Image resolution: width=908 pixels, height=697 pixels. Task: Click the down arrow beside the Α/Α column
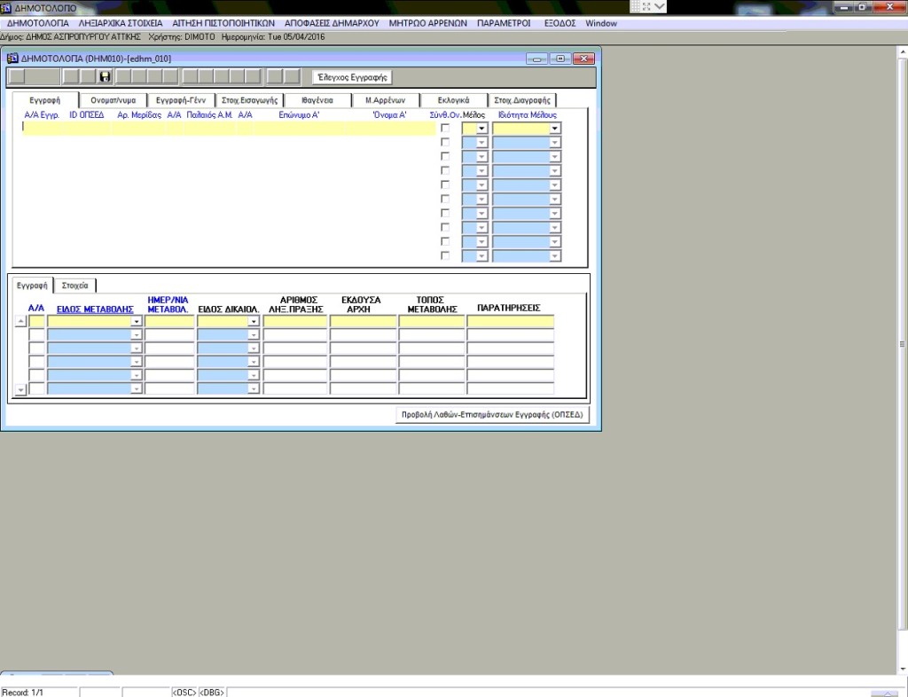(x=21, y=389)
